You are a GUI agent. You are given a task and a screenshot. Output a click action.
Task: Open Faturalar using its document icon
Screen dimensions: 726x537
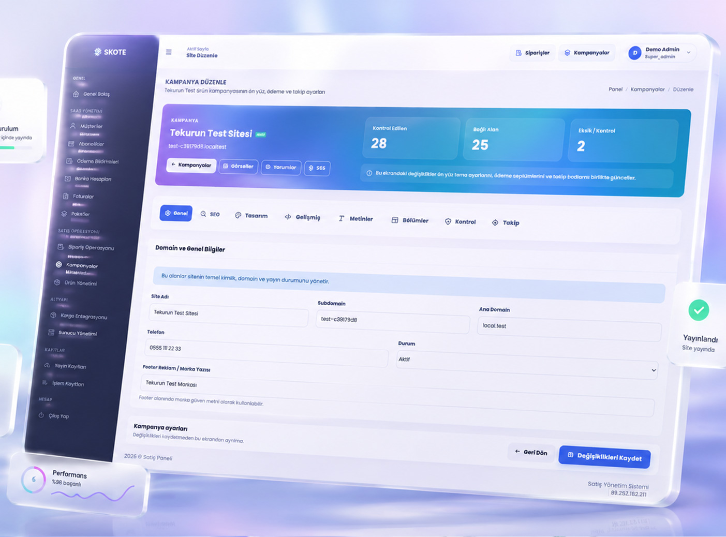click(66, 196)
